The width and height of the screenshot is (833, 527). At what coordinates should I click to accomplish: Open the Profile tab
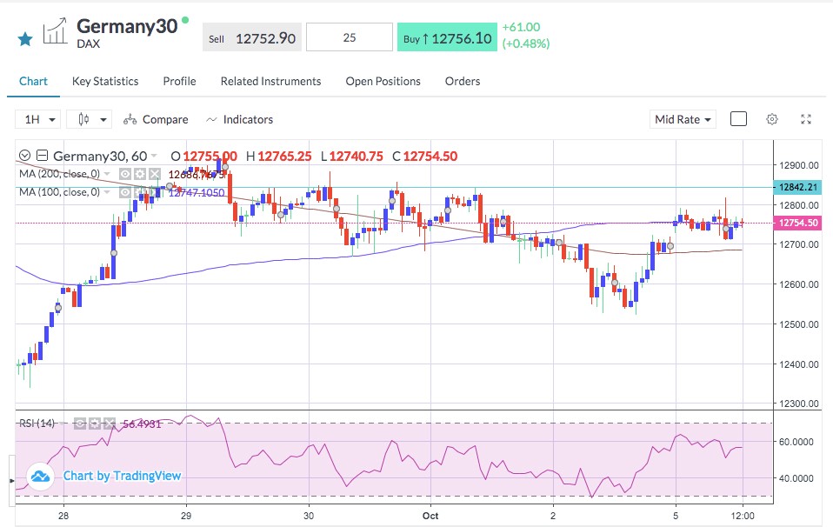click(x=180, y=81)
